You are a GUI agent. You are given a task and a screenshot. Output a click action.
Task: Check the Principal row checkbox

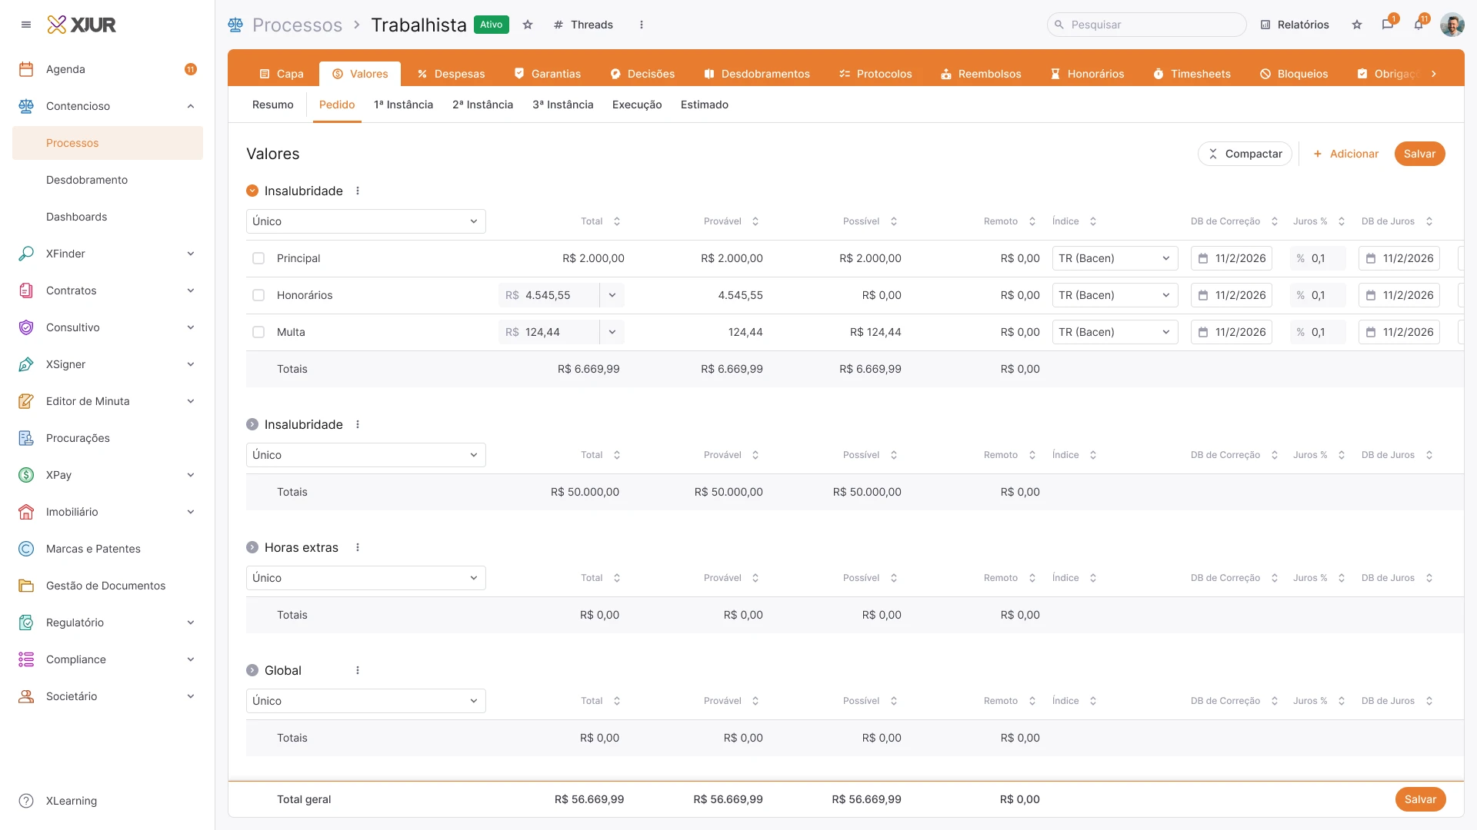pyautogui.click(x=258, y=258)
